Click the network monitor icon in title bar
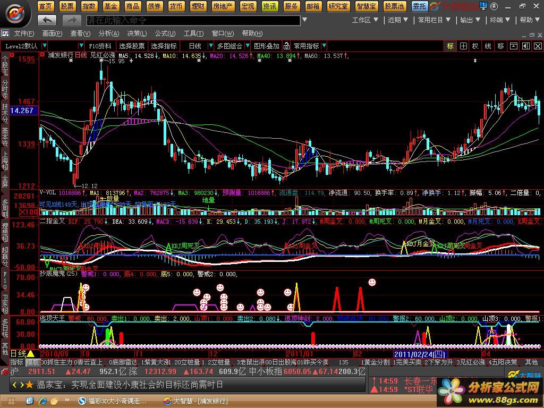The image size is (544, 408). (483, 6)
